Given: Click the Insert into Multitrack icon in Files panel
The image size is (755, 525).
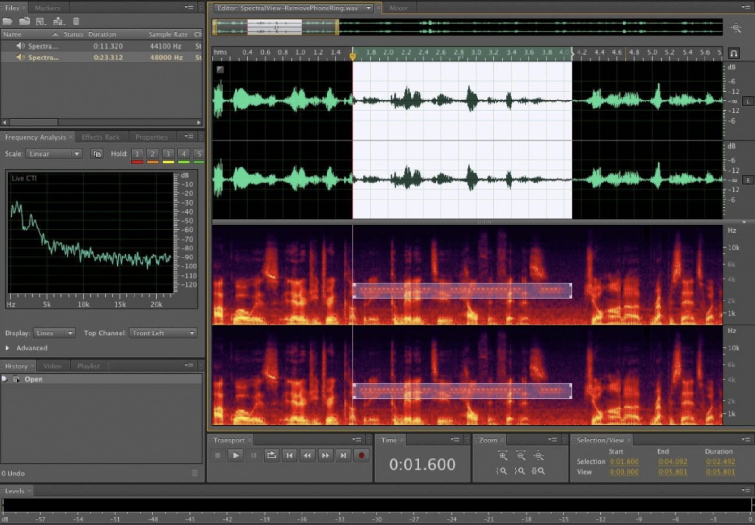Looking at the screenshot, I should 59,21.
